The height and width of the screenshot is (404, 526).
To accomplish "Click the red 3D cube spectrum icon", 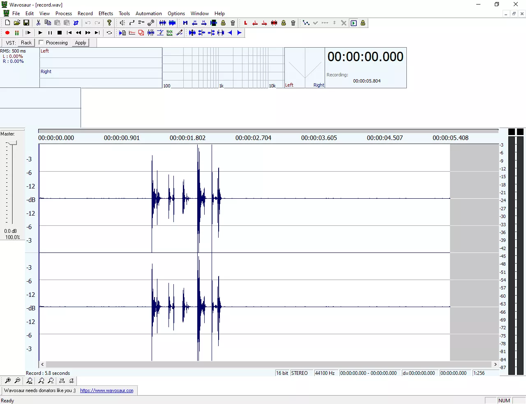I will (141, 33).
